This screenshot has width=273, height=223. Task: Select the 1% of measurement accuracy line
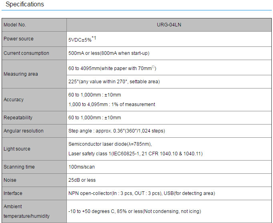[x=112, y=104]
